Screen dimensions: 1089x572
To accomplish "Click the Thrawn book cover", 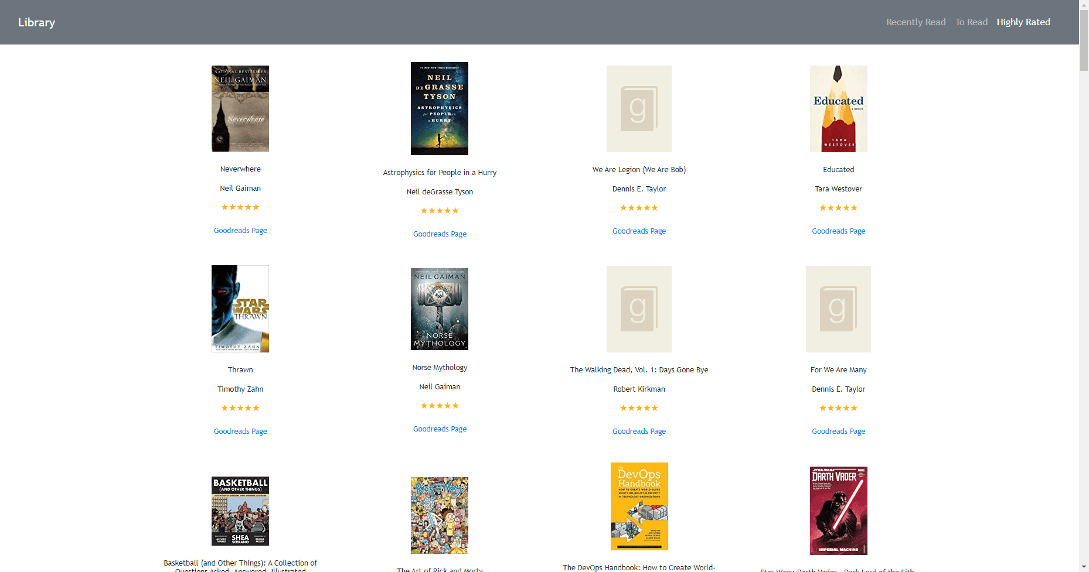I will pos(240,309).
